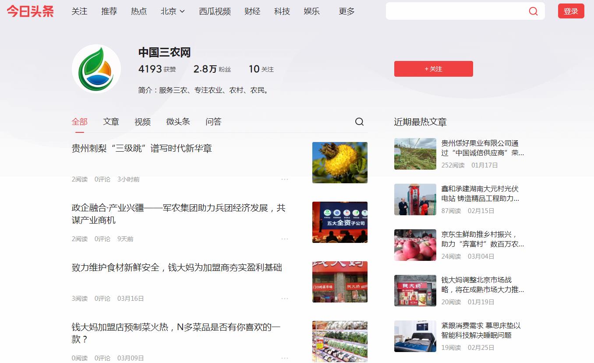This screenshot has height=363, width=594.
Task: Click the 今日头条 logo
Action: point(30,11)
